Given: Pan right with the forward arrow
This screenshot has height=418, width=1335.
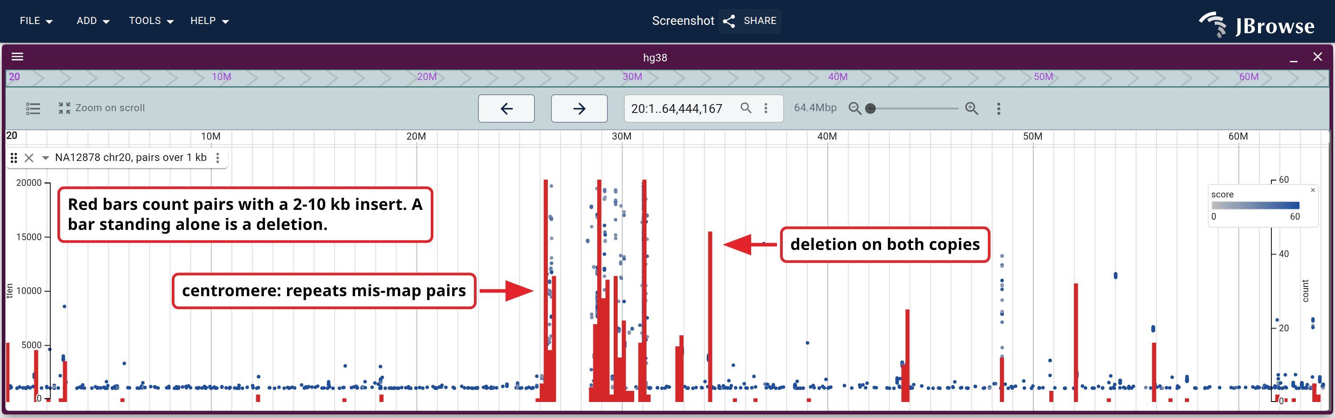Looking at the screenshot, I should pos(579,108).
